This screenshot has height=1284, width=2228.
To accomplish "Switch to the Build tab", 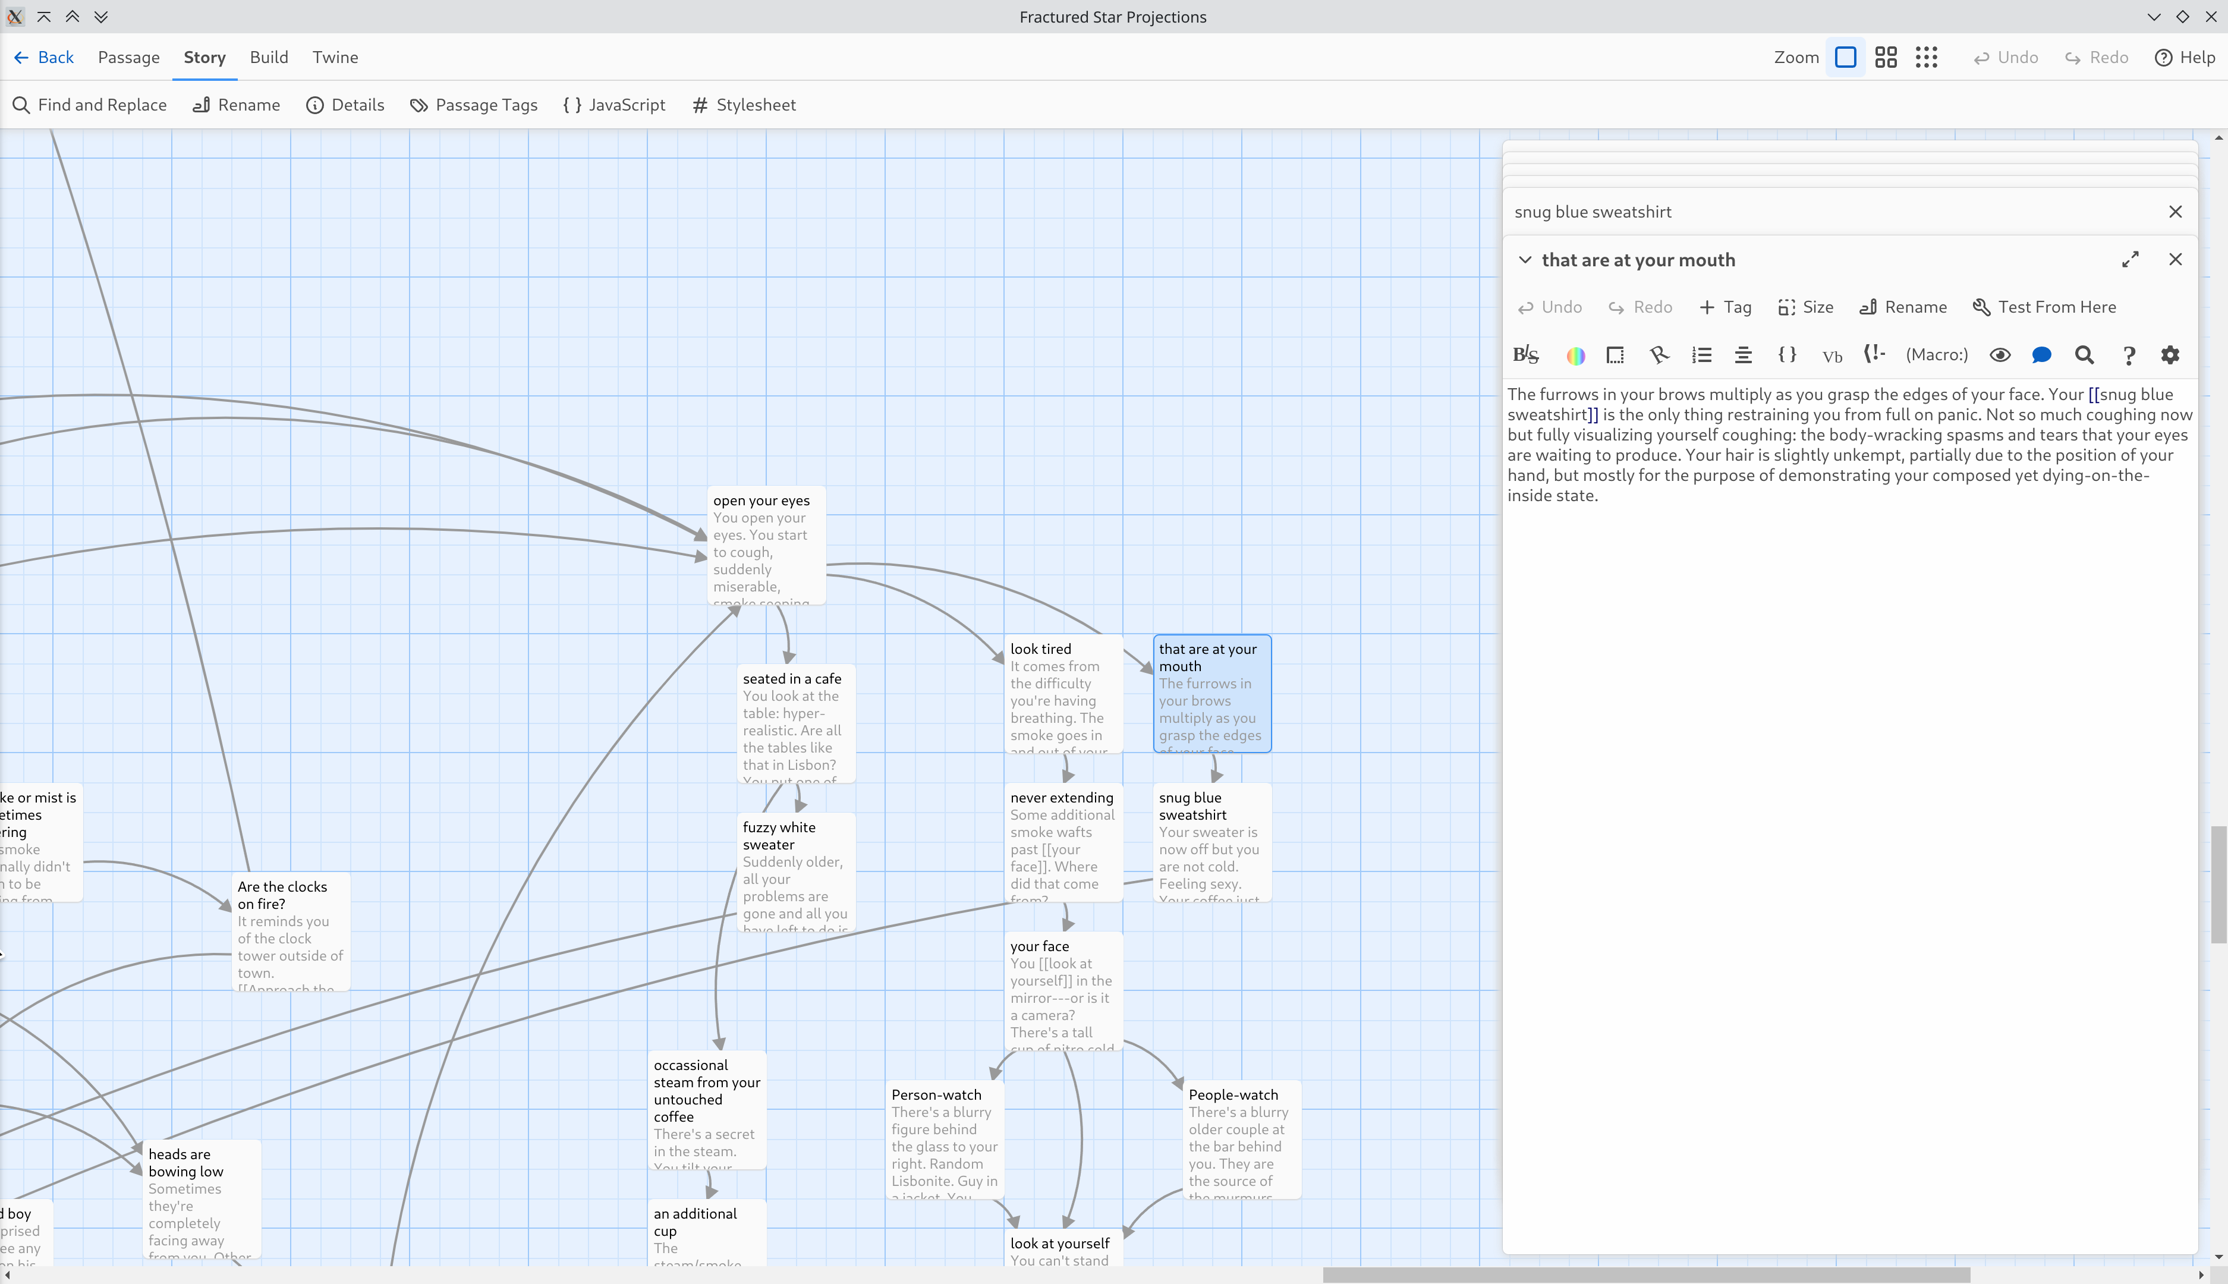I will (268, 57).
